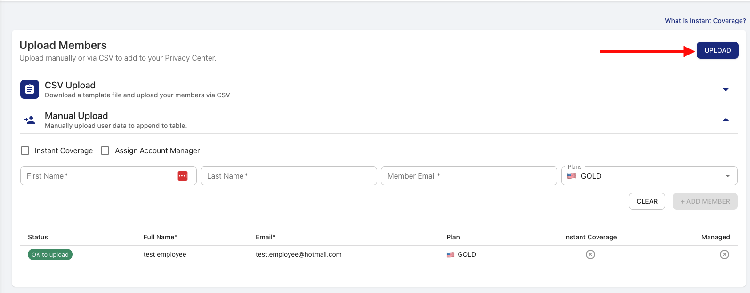Click the Instant Coverage status icon for test employee
This screenshot has height=293, width=750.
pos(590,254)
